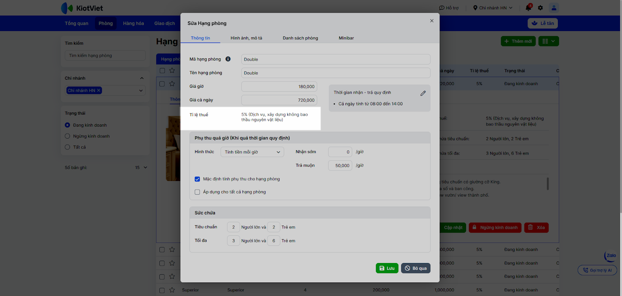Viewport: 622px width, 296px height.
Task: Tick the checkbox for the Superior row
Action: coord(162,290)
